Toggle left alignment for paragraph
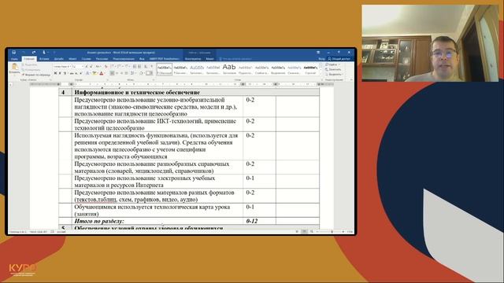The width and height of the screenshot is (504, 283). click(x=112, y=73)
